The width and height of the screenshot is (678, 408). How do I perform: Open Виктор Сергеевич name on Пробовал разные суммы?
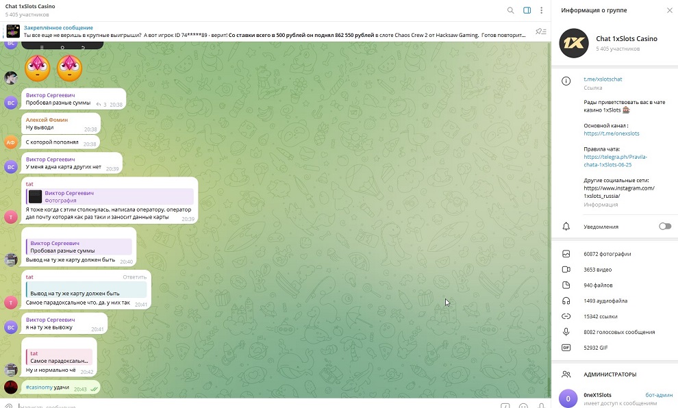(x=50, y=95)
